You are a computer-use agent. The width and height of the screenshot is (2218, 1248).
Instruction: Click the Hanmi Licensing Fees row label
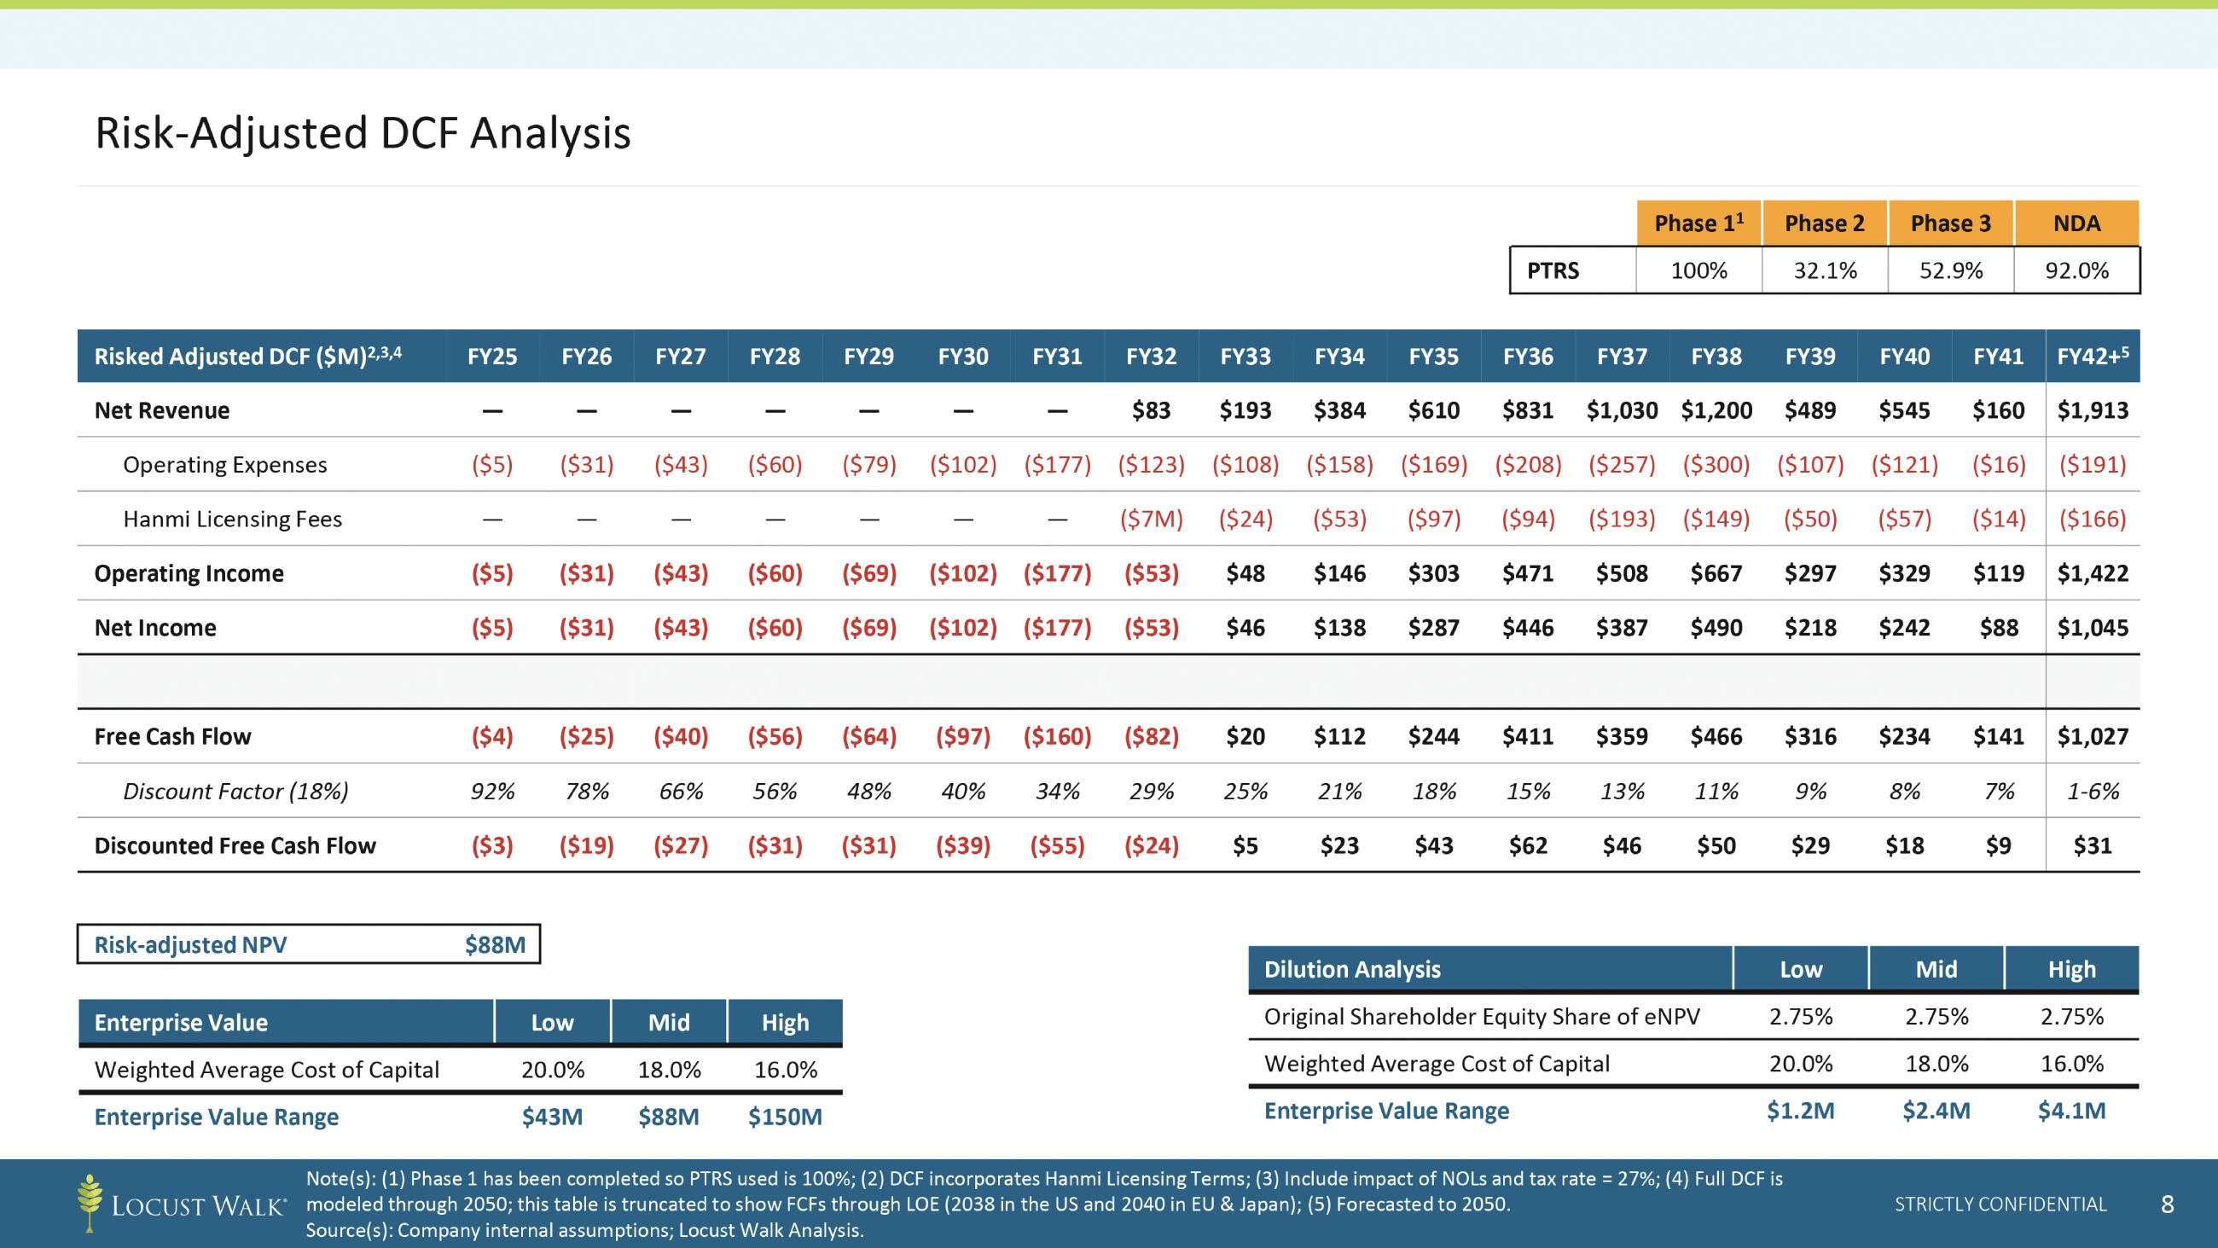pos(233,519)
